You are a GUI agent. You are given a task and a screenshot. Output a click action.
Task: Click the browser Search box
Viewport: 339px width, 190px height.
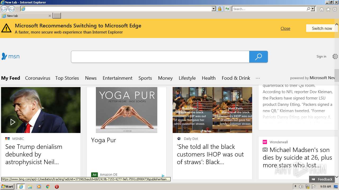coord(269,9)
